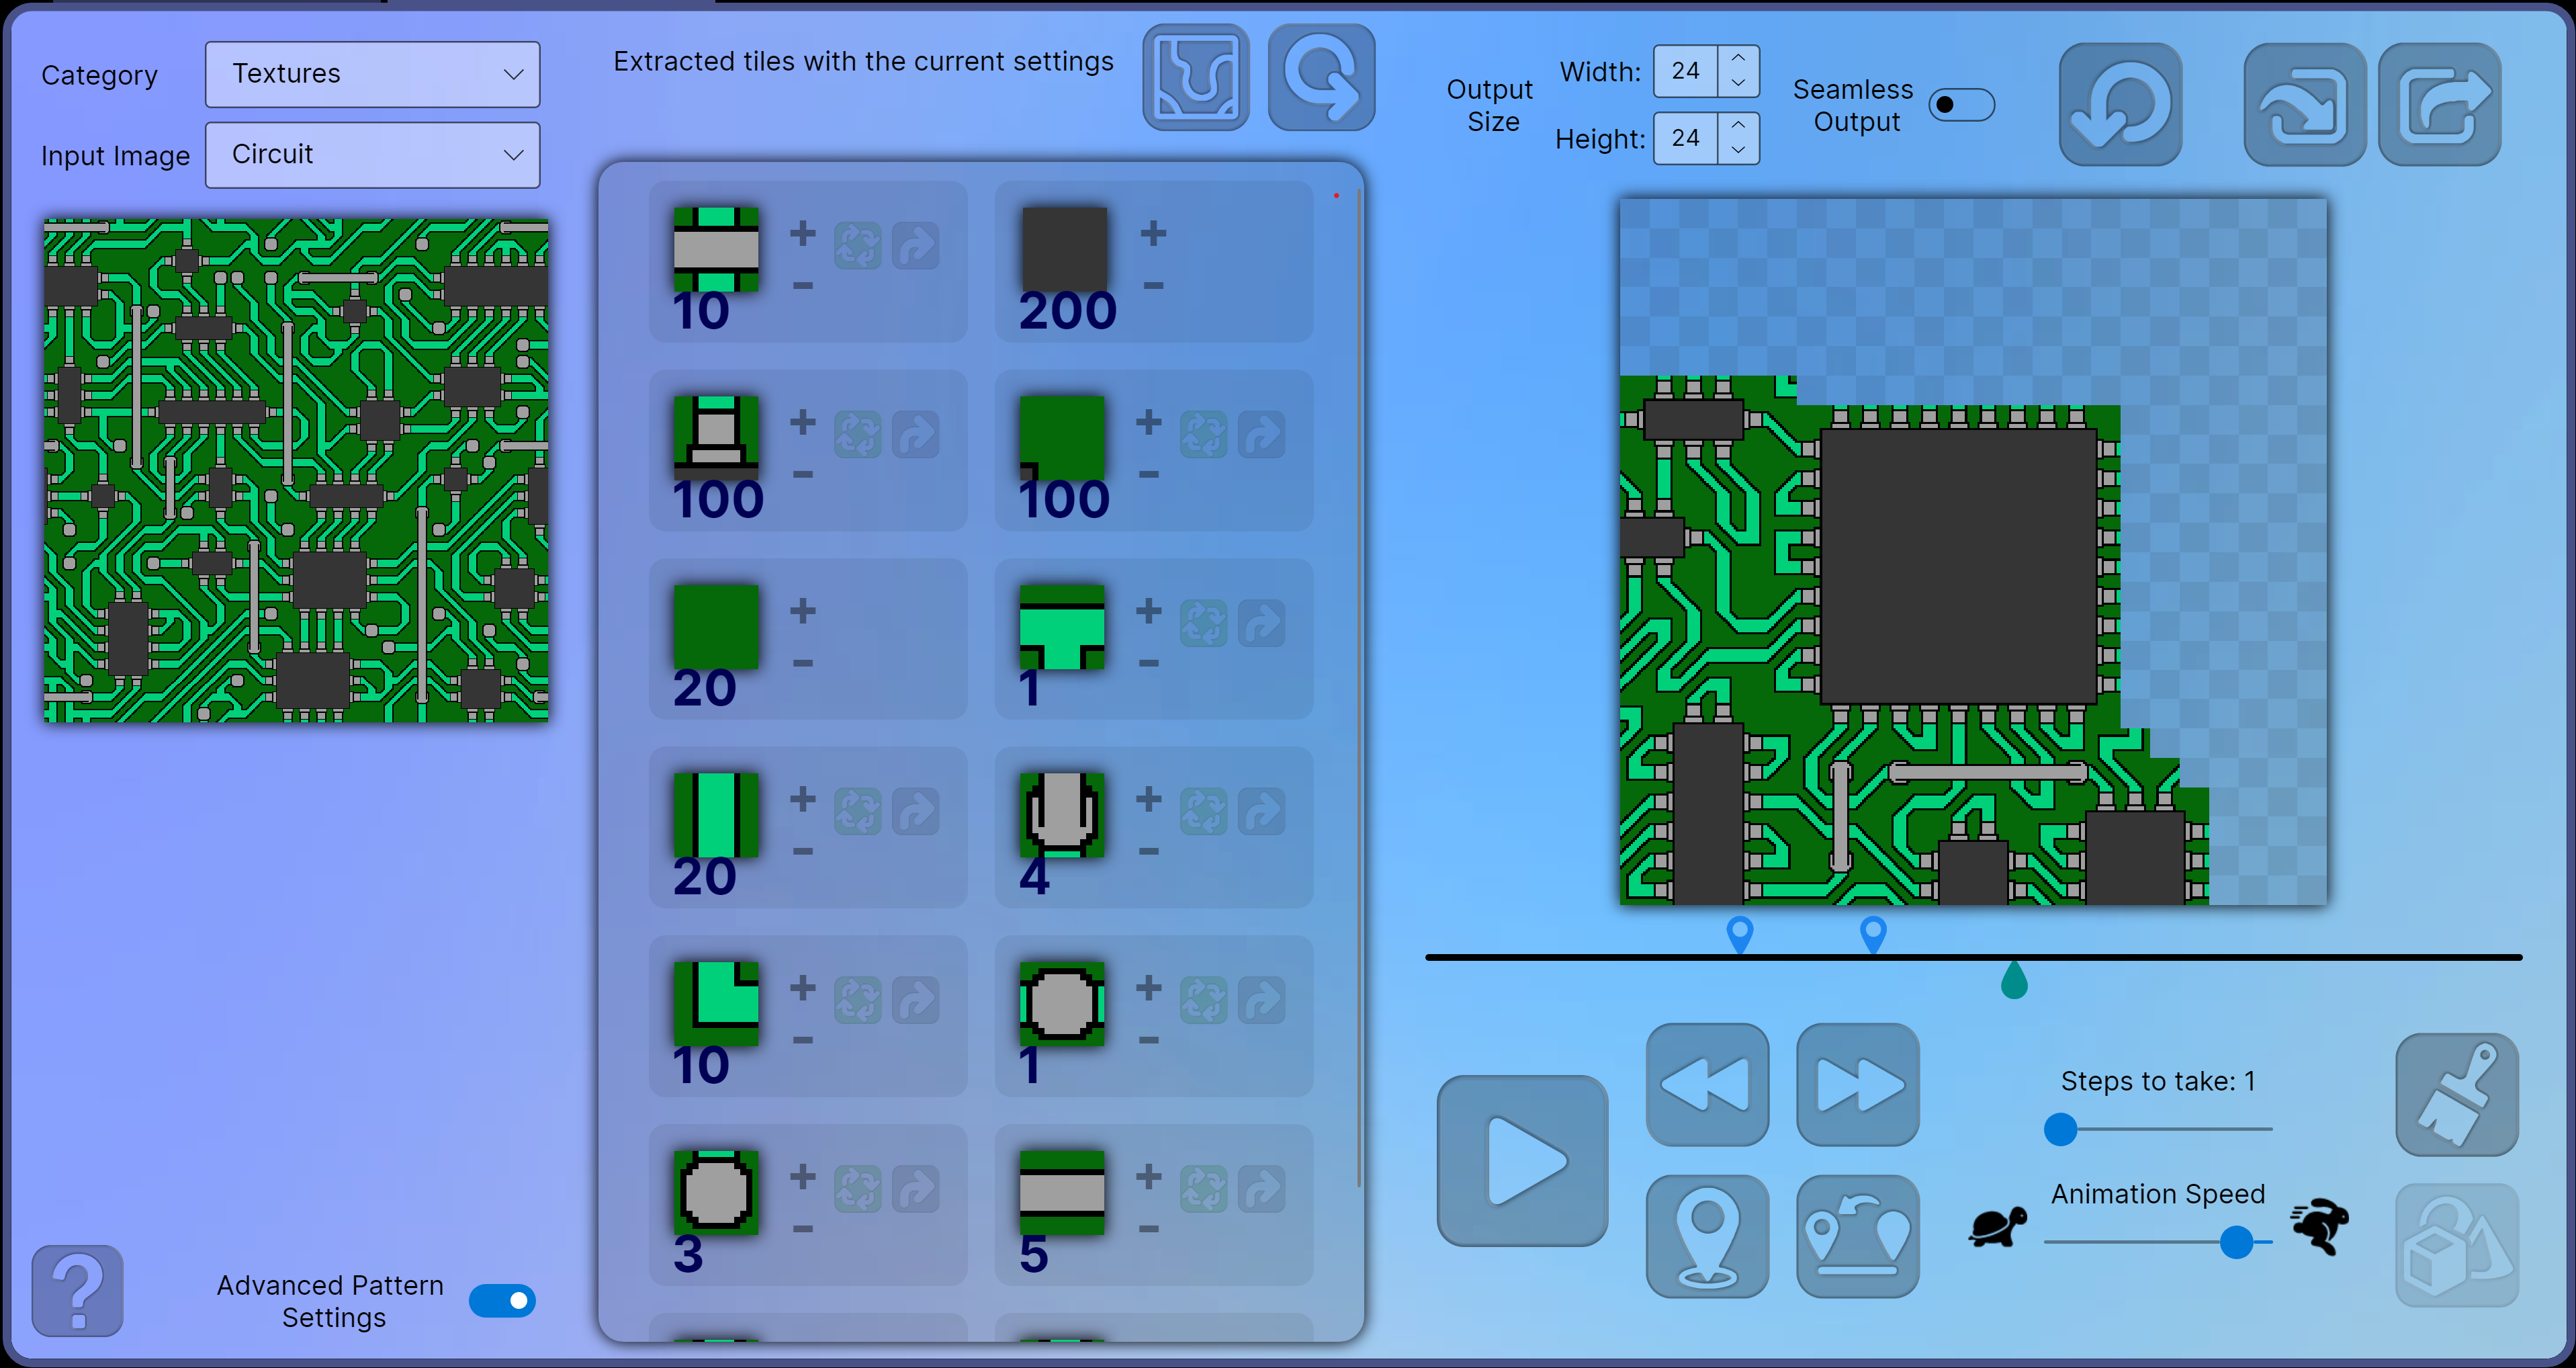Click the first blue timeline marker
This screenshot has width=2576, height=1368.
coord(1740,933)
